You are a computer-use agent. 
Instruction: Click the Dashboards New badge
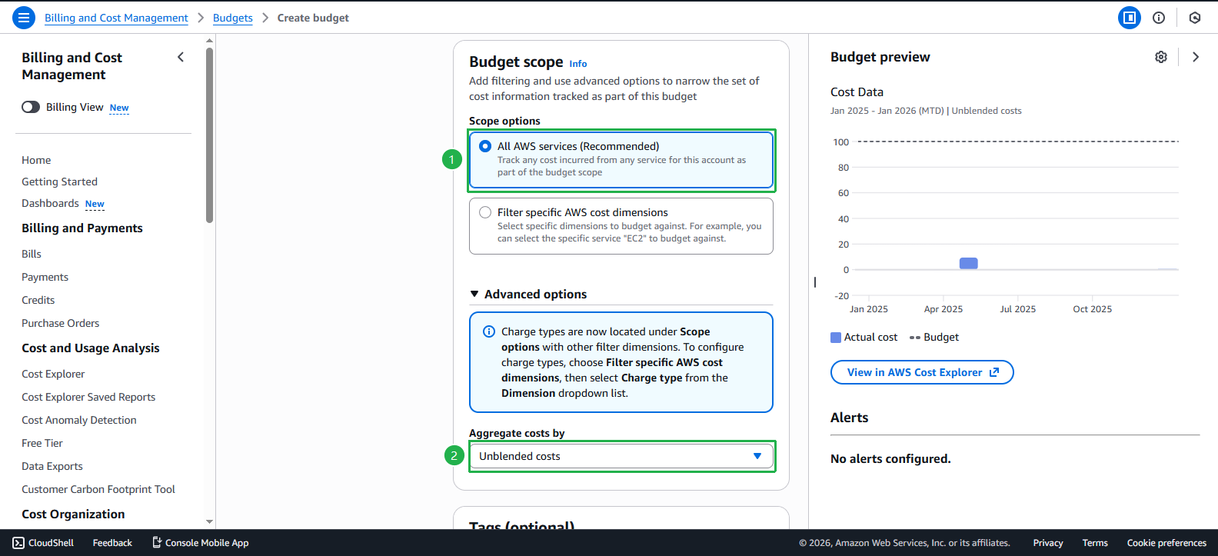pyautogui.click(x=95, y=204)
